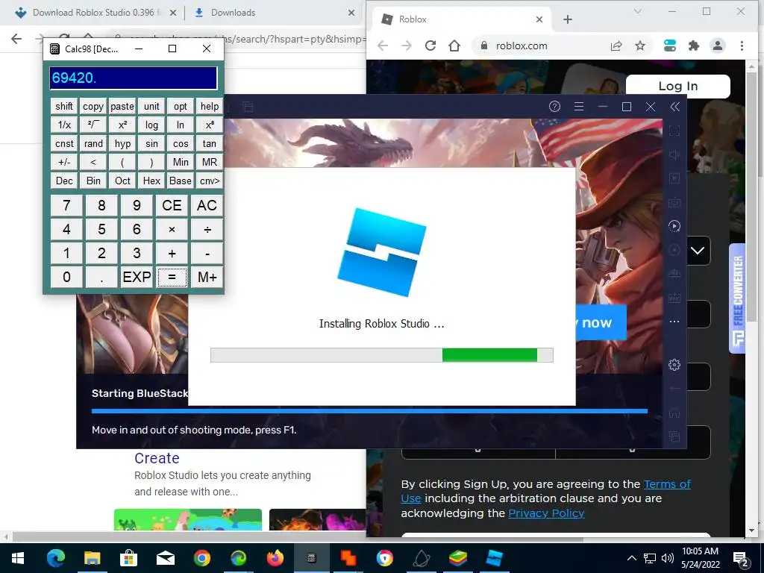Open Windows Start menu
The width and height of the screenshot is (764, 573).
click(18, 558)
